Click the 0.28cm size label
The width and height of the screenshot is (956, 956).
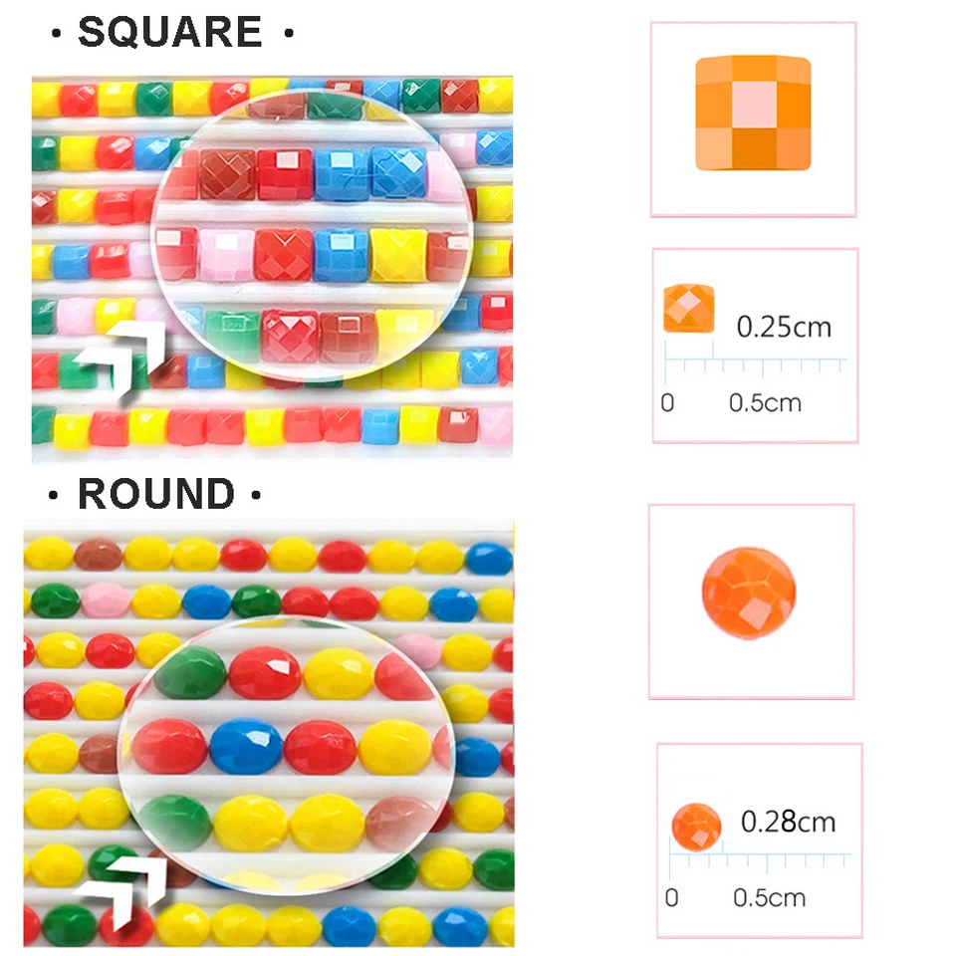coord(788,822)
